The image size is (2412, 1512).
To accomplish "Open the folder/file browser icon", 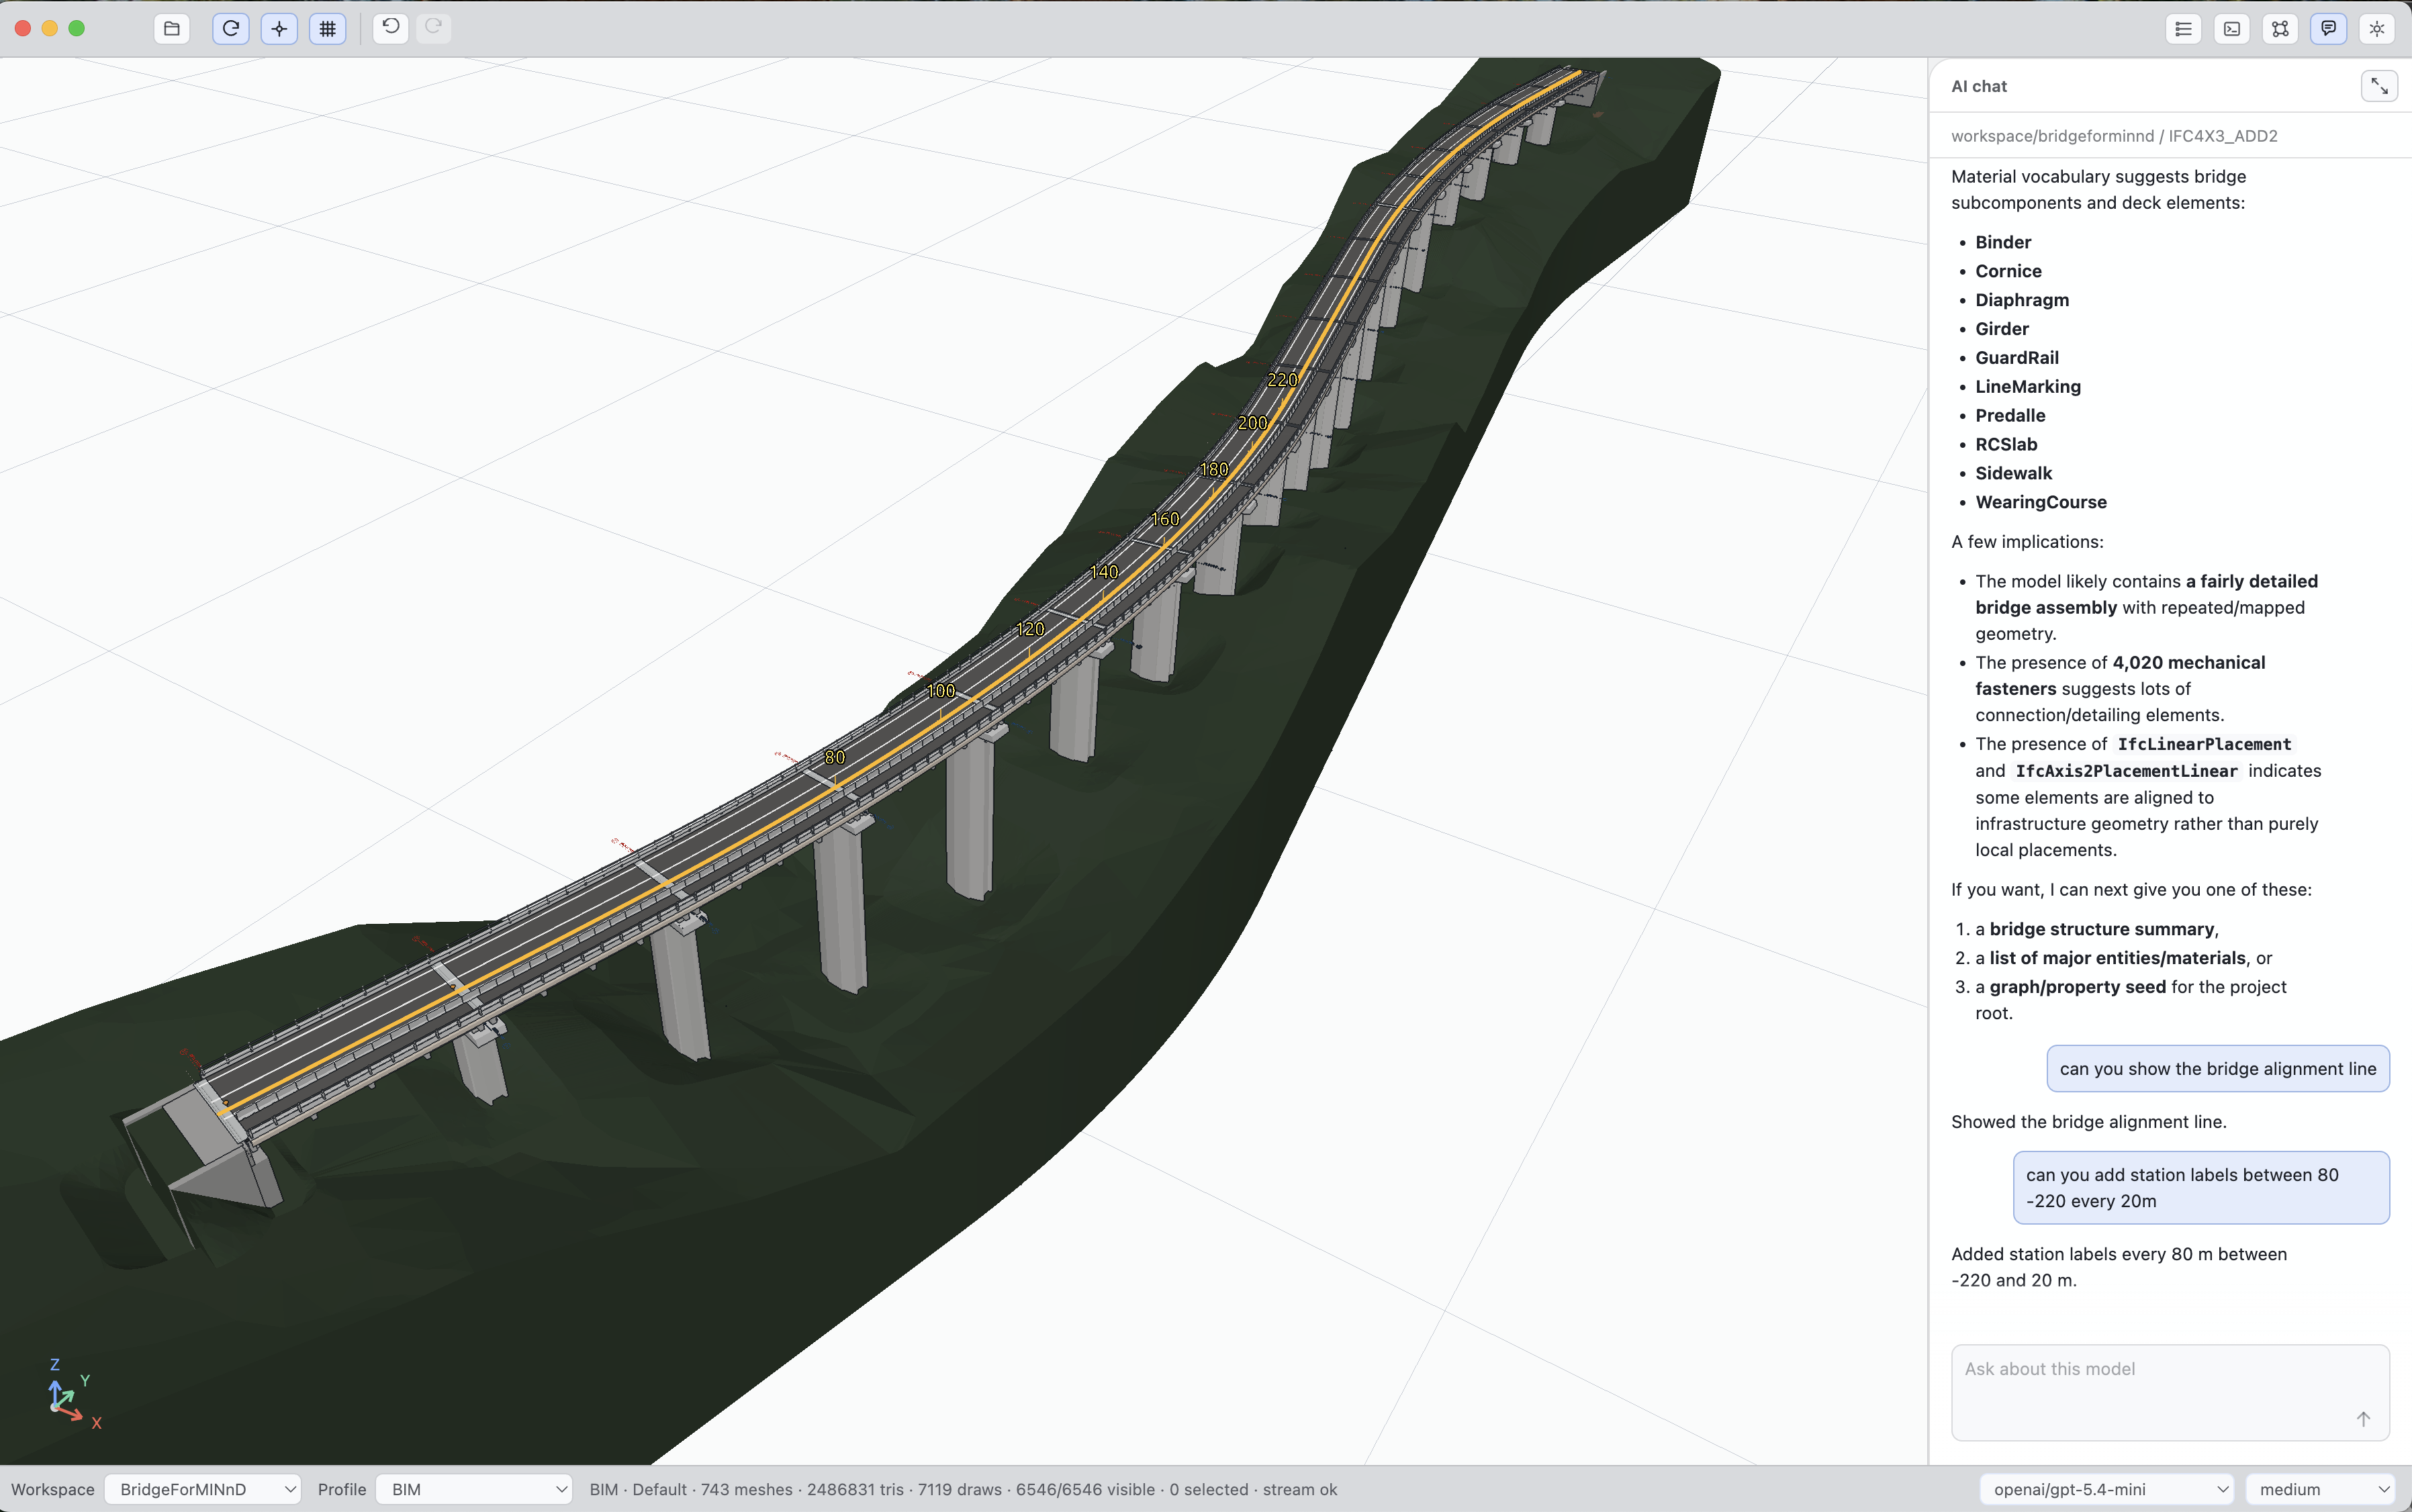I will [x=172, y=28].
